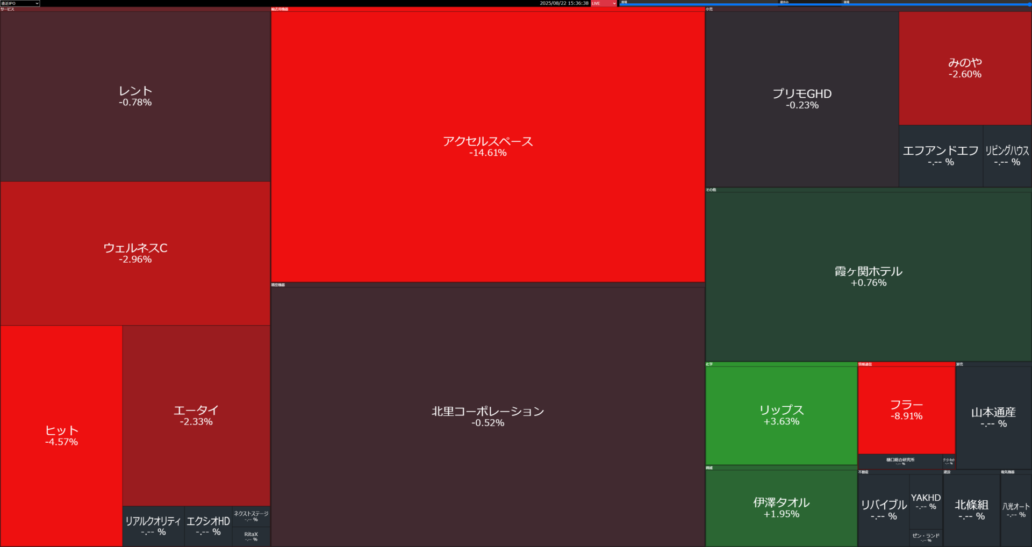
Task: Click the 不動産 sector header
Action: pos(900,472)
